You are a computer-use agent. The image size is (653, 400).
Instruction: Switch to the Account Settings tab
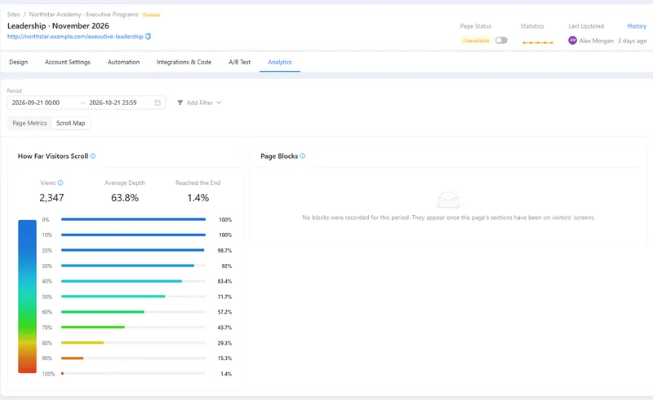click(68, 62)
